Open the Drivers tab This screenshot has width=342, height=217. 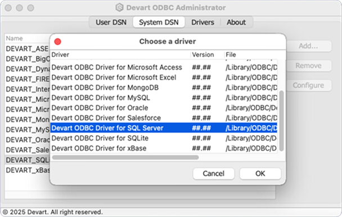(x=202, y=22)
